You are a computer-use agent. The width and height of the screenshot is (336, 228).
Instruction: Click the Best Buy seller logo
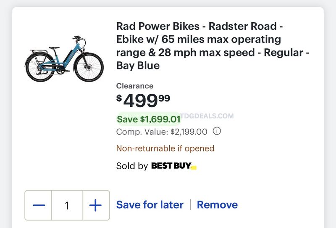pos(174,166)
